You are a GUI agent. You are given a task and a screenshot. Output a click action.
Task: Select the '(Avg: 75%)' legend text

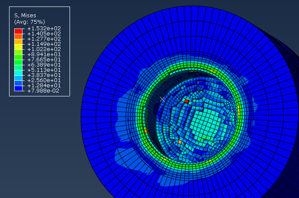pyautogui.click(x=29, y=22)
